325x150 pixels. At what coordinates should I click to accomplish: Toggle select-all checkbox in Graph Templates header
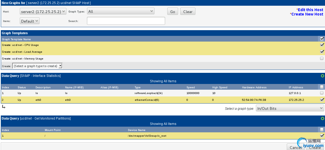[322, 39]
